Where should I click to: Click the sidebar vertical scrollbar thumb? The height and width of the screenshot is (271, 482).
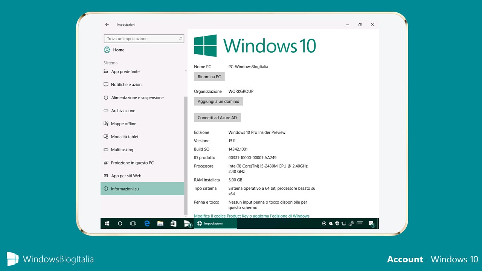(x=185, y=155)
